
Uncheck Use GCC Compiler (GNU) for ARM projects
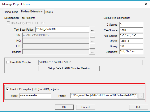(x=7, y=89)
